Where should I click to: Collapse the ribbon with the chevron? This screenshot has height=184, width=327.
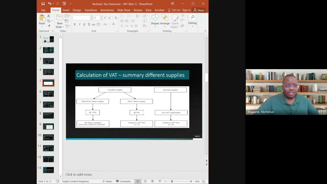tap(205, 31)
